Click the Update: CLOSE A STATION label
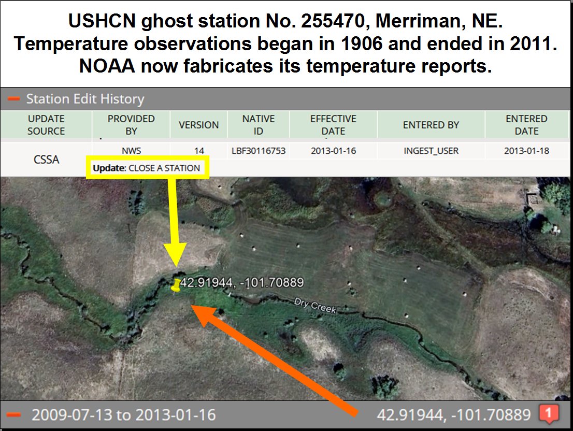This screenshot has width=573, height=431. [147, 168]
